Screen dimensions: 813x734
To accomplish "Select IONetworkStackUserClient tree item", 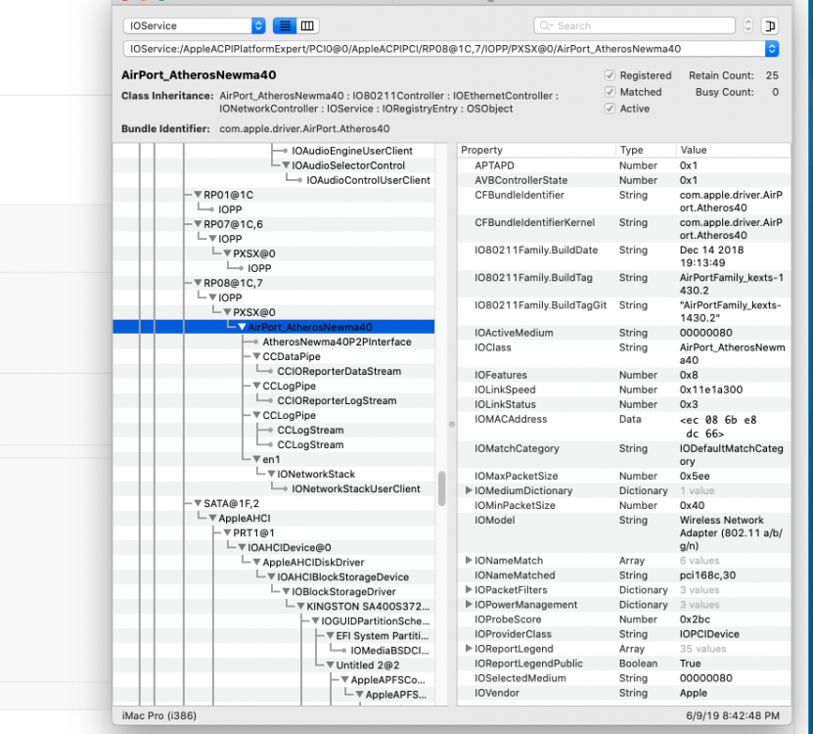I will [356, 489].
